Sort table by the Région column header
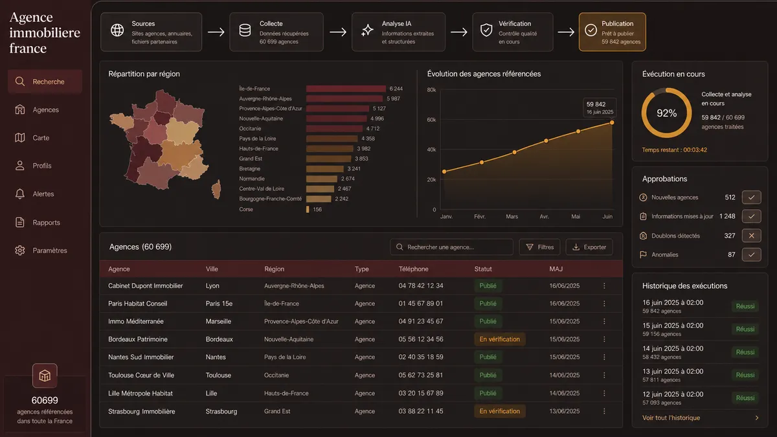The height and width of the screenshot is (437, 777). tap(274, 269)
